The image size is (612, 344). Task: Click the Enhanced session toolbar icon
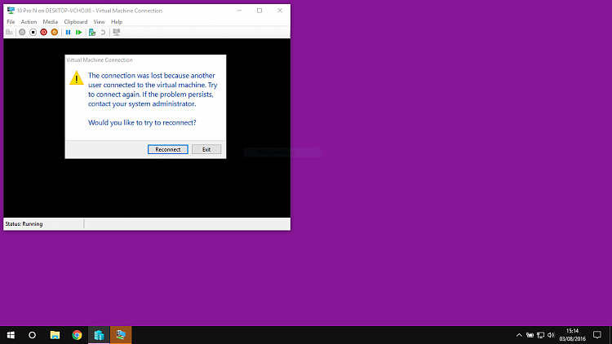(x=117, y=33)
